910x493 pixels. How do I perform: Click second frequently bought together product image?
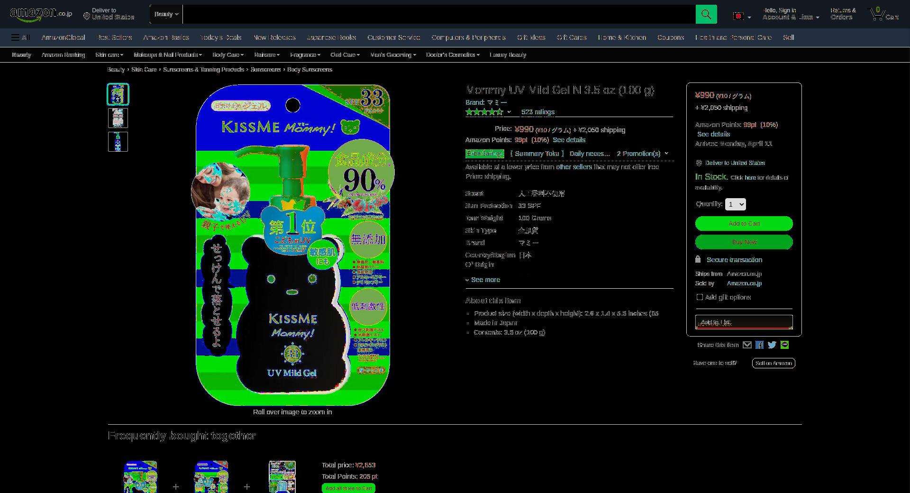(x=211, y=477)
